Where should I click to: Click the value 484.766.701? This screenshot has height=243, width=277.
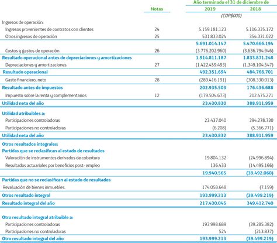260,72
